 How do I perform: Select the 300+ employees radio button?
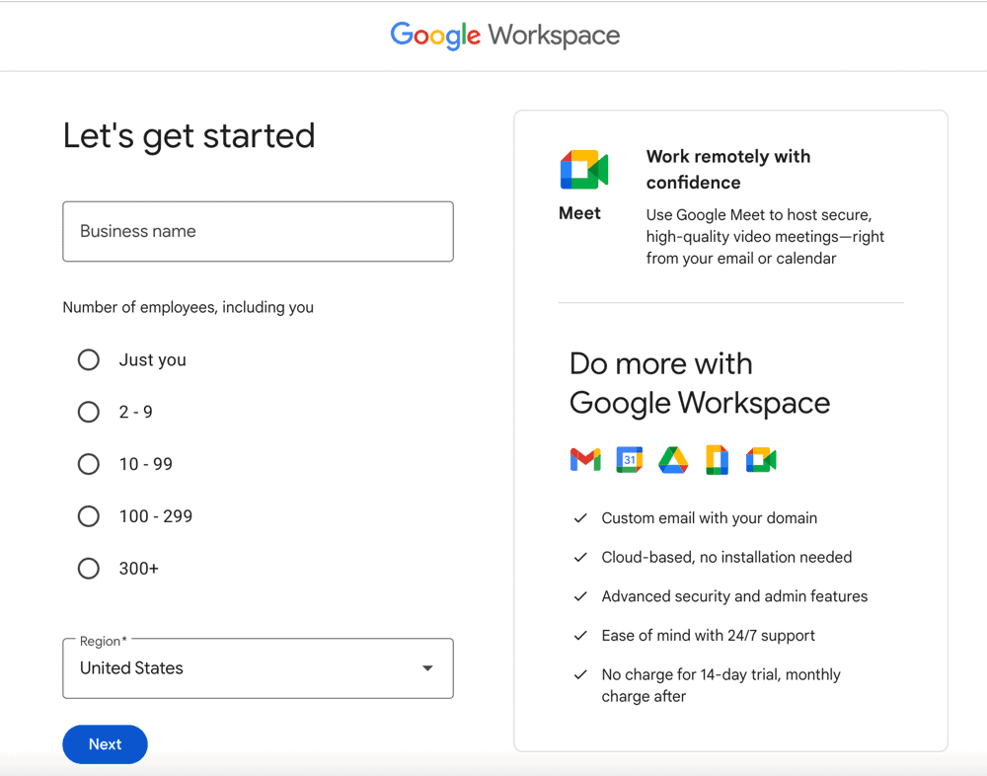tap(89, 568)
